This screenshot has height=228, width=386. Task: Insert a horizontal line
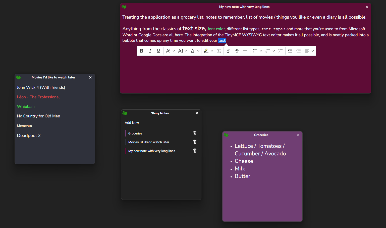pyautogui.click(x=245, y=51)
